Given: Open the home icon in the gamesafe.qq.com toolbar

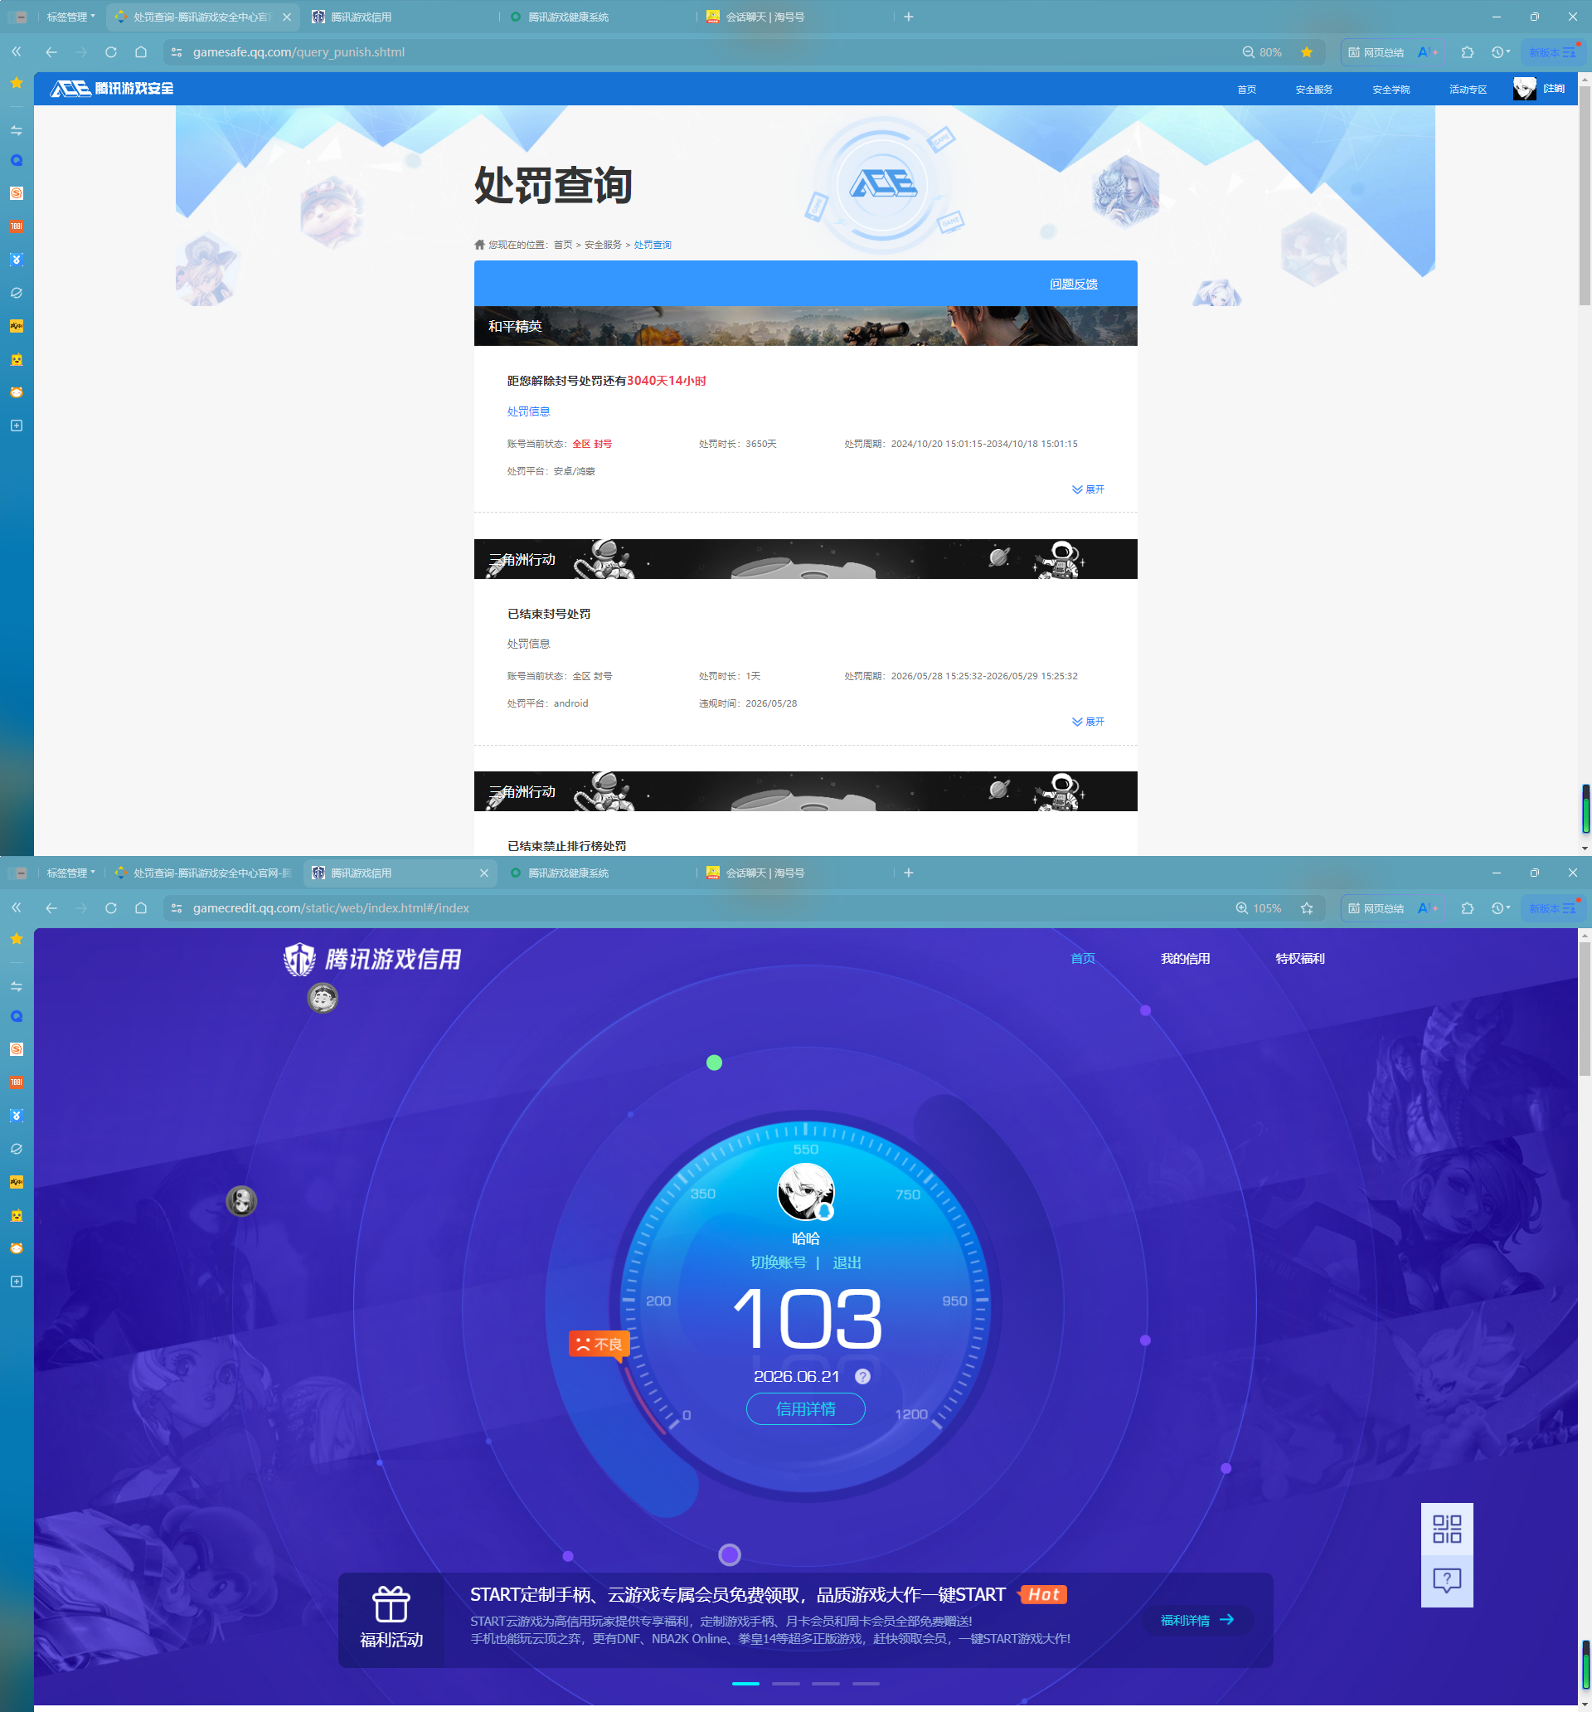Looking at the screenshot, I should pos(141,51).
